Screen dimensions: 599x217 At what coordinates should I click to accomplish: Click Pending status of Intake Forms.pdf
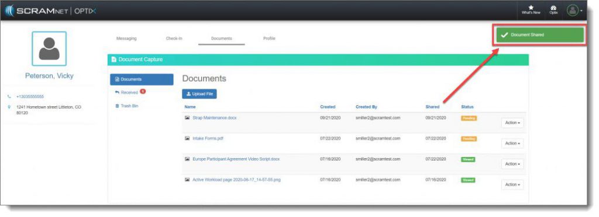(469, 139)
